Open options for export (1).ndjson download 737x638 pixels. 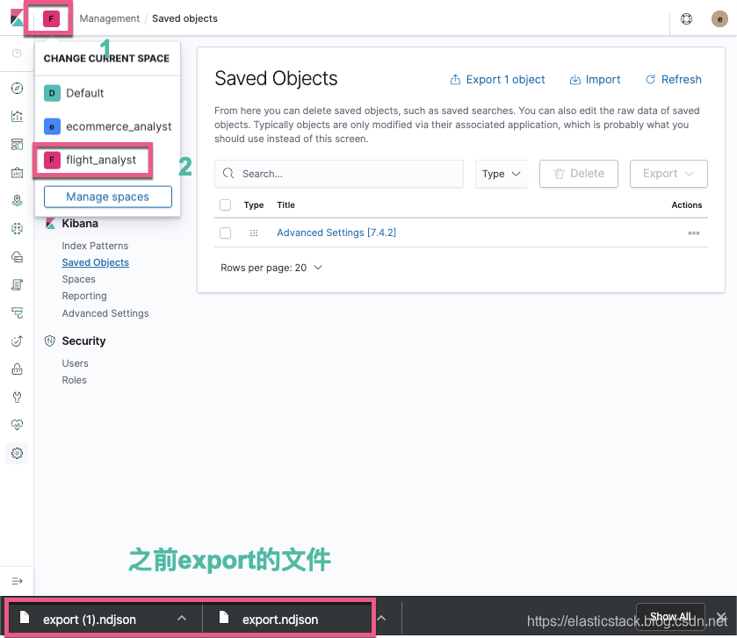tap(182, 619)
